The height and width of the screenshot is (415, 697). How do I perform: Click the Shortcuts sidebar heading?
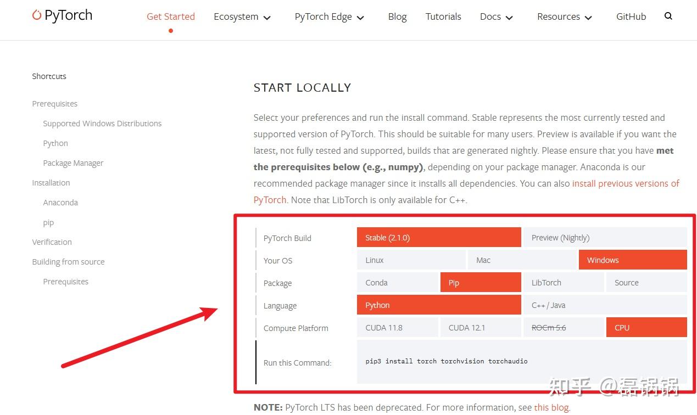[x=49, y=76]
